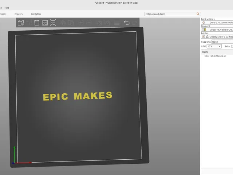This screenshot has height=175, width=233.
Task: Click the Delete trash can icon
Action: (x=37, y=23)
